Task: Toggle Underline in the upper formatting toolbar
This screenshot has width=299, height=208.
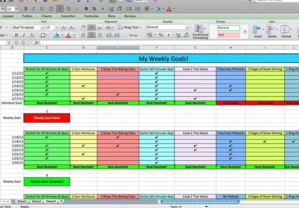Action: pyautogui.click(x=42, y=9)
